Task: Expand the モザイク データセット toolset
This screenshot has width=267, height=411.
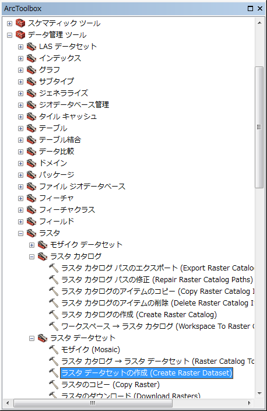Action: point(31,245)
